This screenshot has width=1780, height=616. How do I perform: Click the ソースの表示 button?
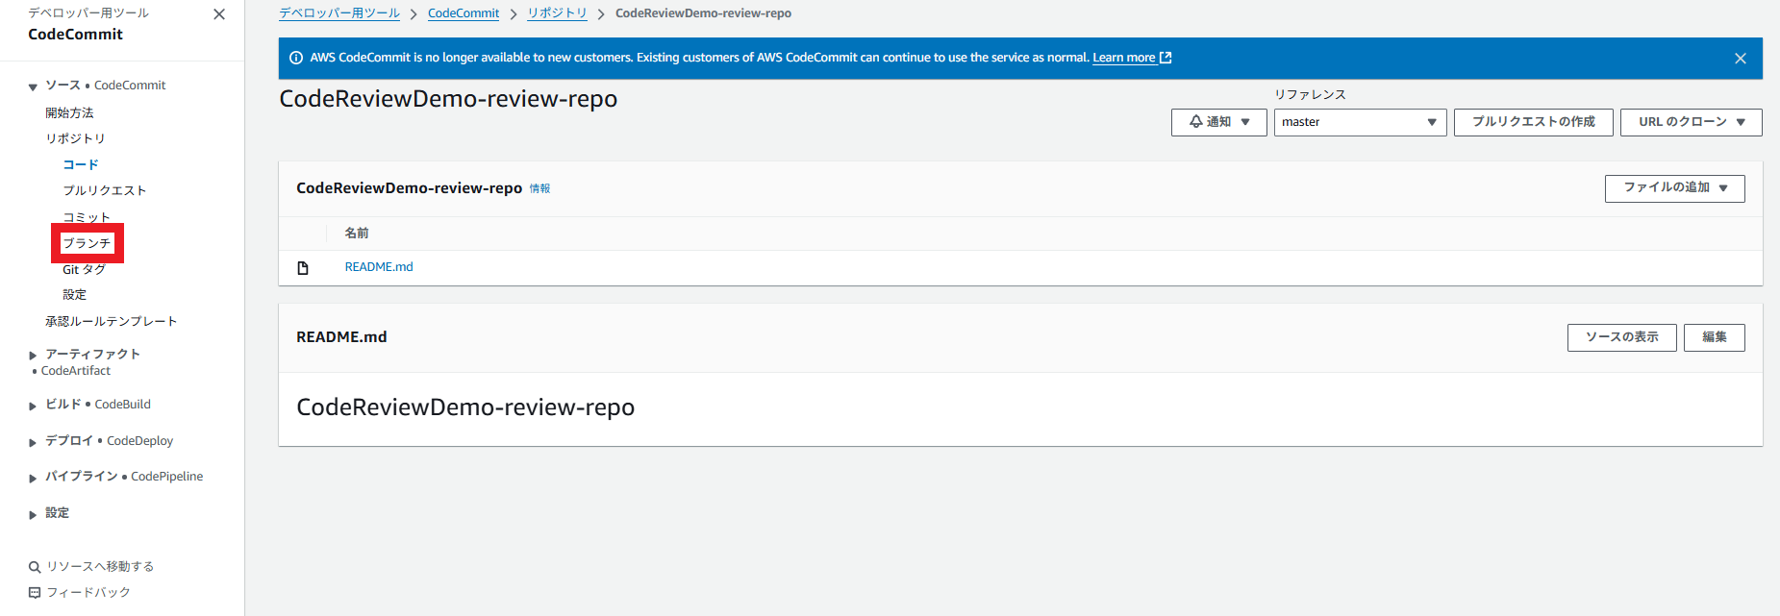(1621, 337)
